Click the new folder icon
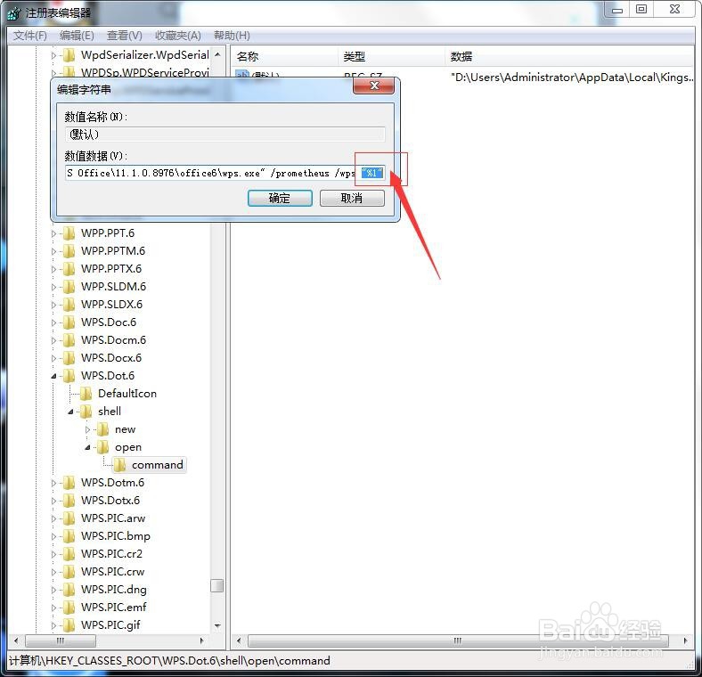This screenshot has width=702, height=677. point(103,430)
